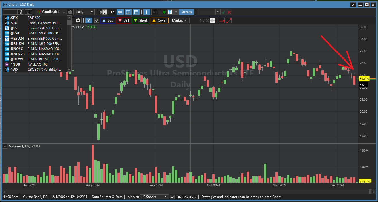378x202 pixels.
Task: Click the chart horizontal scroll left arrow
Action: [4, 191]
